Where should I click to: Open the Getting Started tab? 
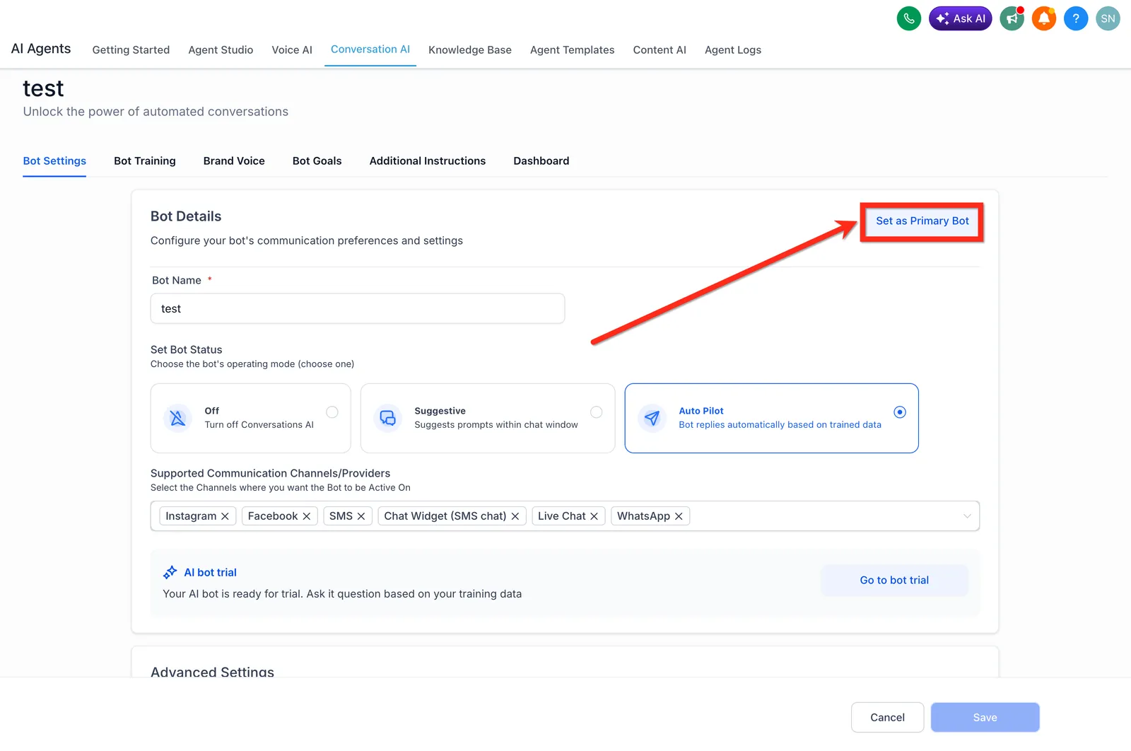[131, 50]
